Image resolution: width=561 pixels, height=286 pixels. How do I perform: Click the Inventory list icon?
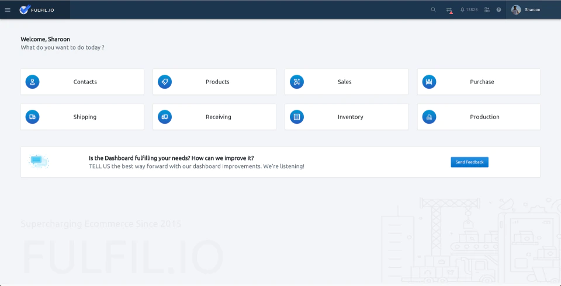point(297,117)
